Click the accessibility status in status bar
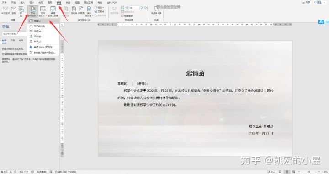Image resolution: width=329 pixels, height=174 pixels. 66,172
